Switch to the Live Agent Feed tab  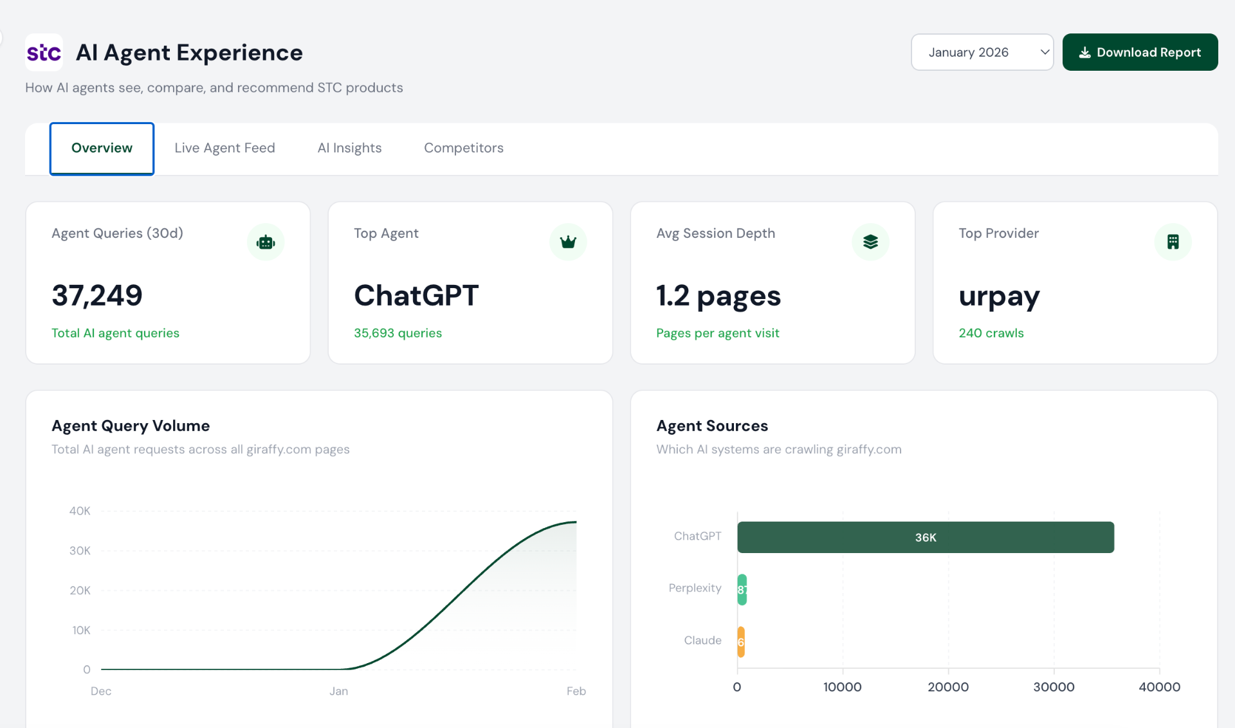click(224, 148)
